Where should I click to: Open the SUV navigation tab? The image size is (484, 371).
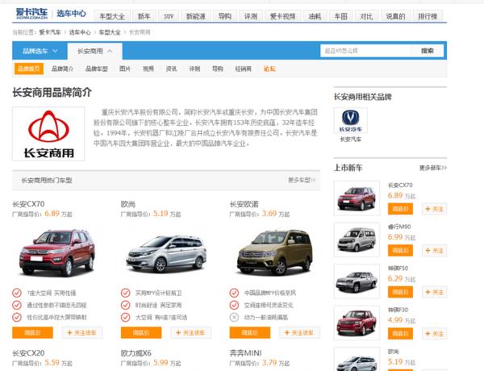coord(169,16)
